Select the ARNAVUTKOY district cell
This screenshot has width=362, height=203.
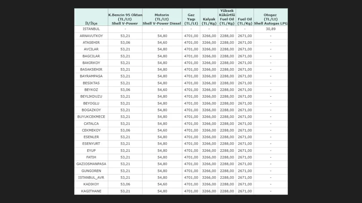[x=91, y=36]
